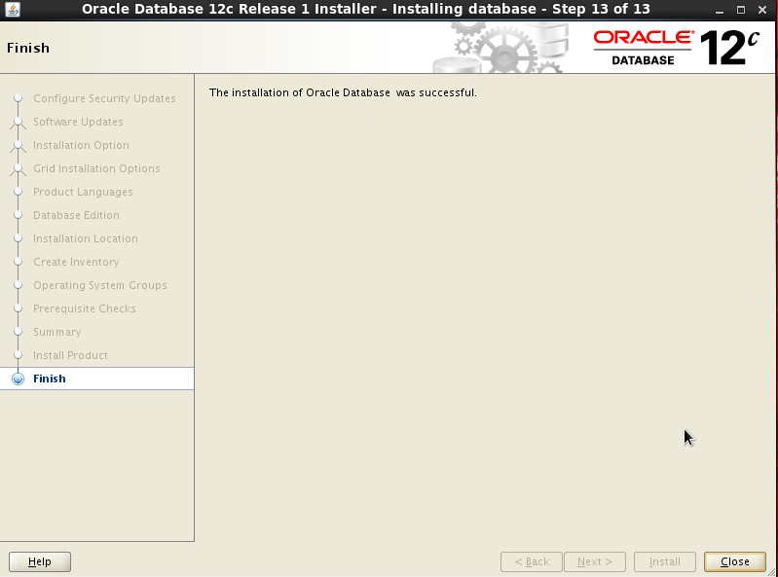Select the Installation Option step
The width and height of the screenshot is (778, 577).
(81, 146)
